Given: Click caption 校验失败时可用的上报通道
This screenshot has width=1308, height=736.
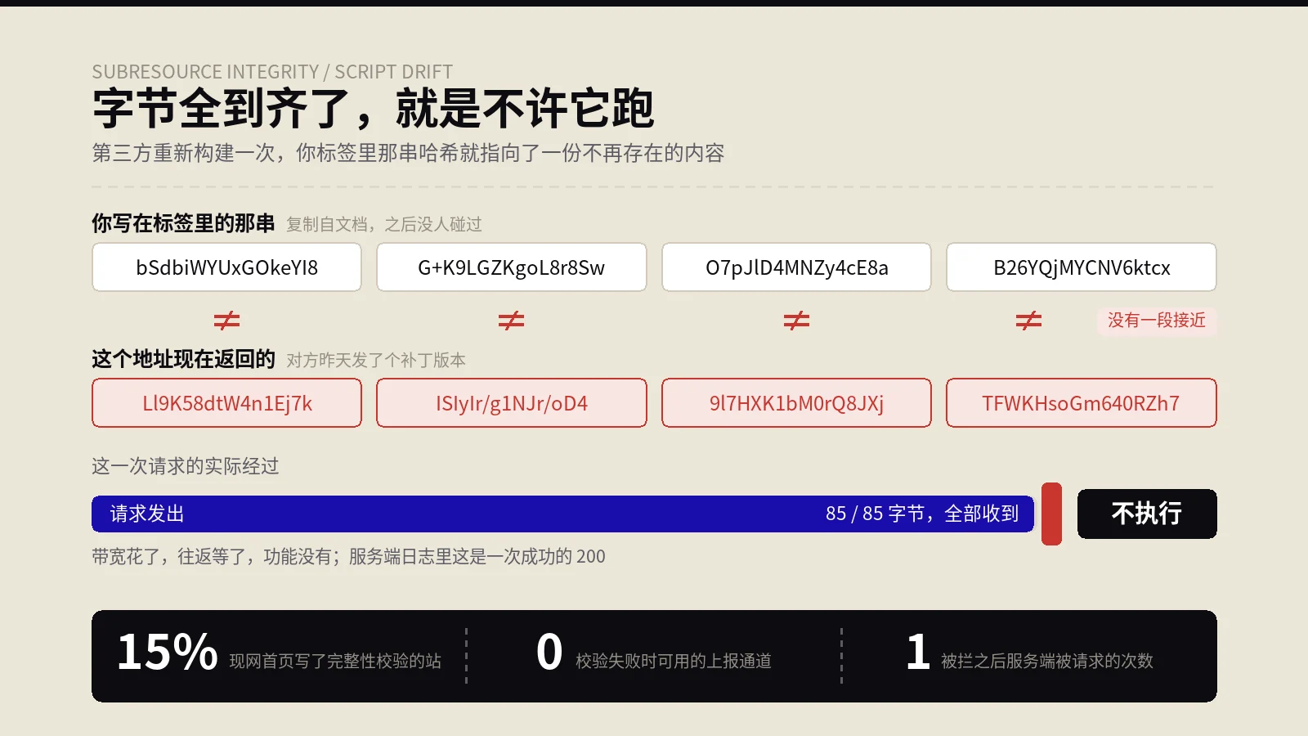Looking at the screenshot, I should [674, 661].
